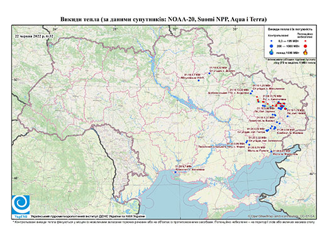Click the 0,3 — 199 MW legend label
Viewport: 327px width, 231px height.
pyautogui.click(x=289, y=41)
